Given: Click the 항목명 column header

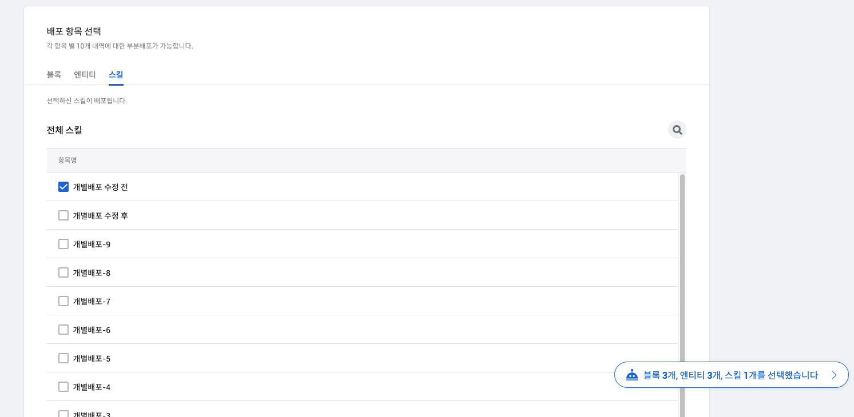Looking at the screenshot, I should [x=67, y=161].
